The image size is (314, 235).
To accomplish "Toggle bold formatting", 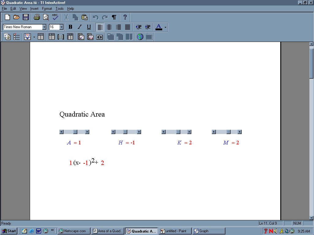I will click(70, 27).
